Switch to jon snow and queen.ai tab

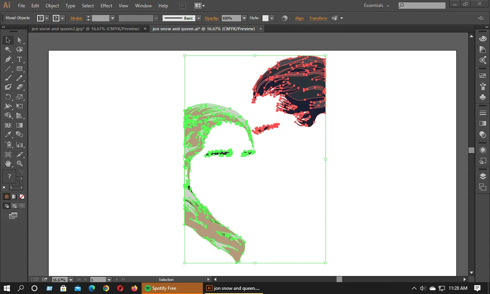(204, 29)
